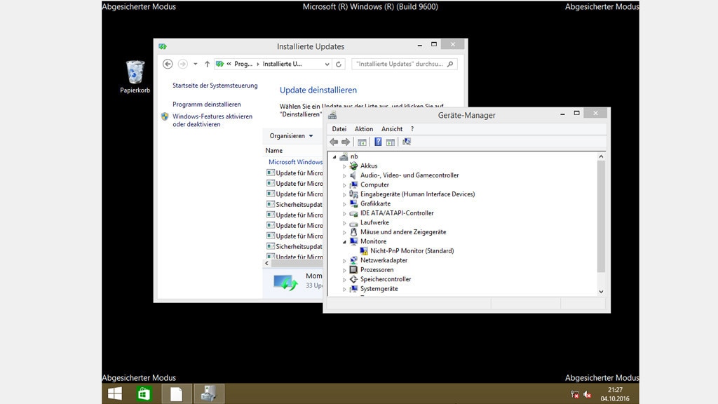Viewport: 718px width, 404px height.
Task: Click scan for hardware changes toolbar icon
Action: (x=407, y=142)
